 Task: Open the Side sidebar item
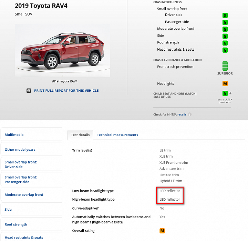(x=31, y=209)
